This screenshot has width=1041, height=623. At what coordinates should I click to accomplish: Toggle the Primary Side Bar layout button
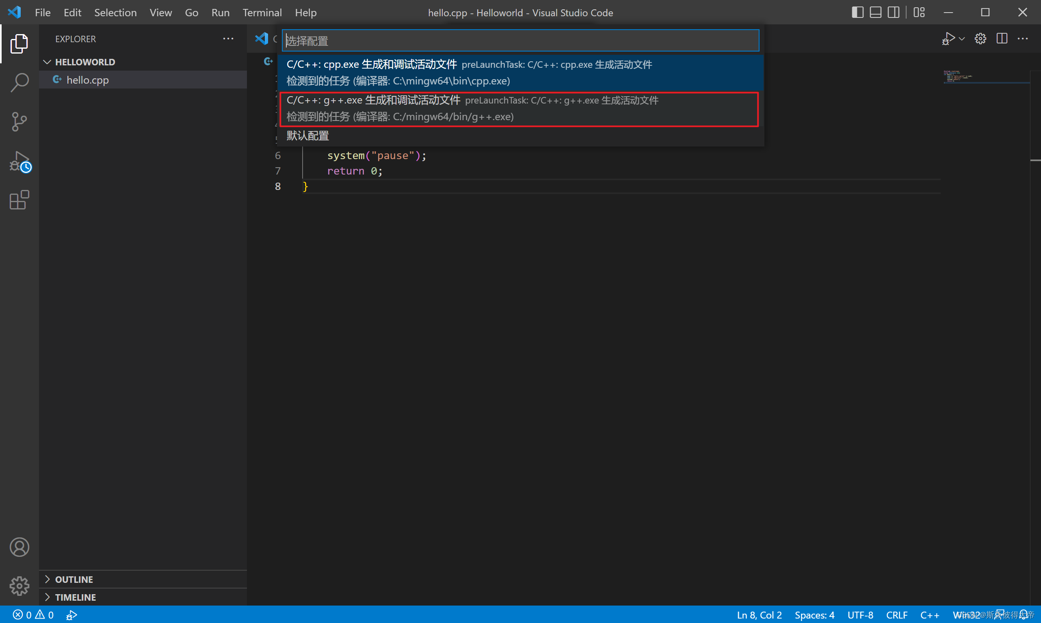(857, 13)
